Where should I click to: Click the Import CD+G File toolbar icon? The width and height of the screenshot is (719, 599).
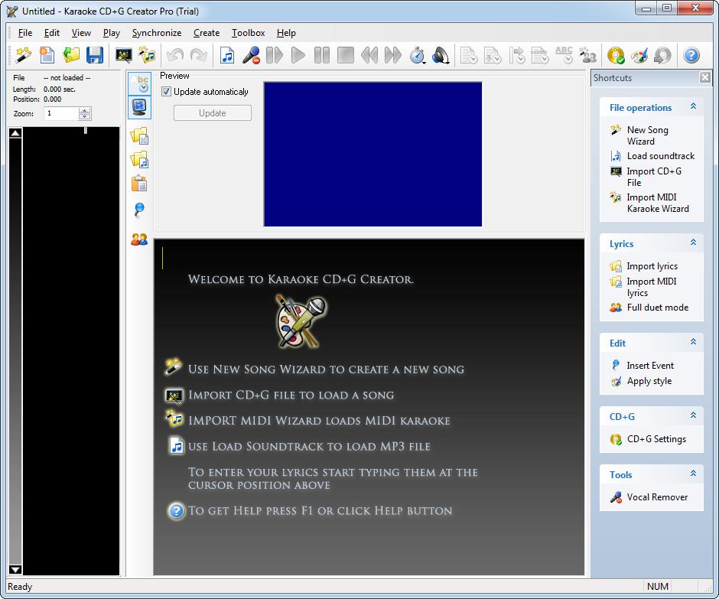pyautogui.click(x=123, y=56)
